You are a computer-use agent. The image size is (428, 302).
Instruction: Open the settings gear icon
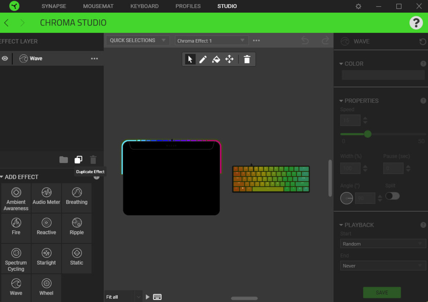(358, 6)
